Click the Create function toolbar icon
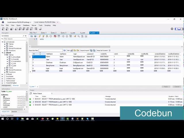This screenshot has height=138, width=184. pos(31,29)
